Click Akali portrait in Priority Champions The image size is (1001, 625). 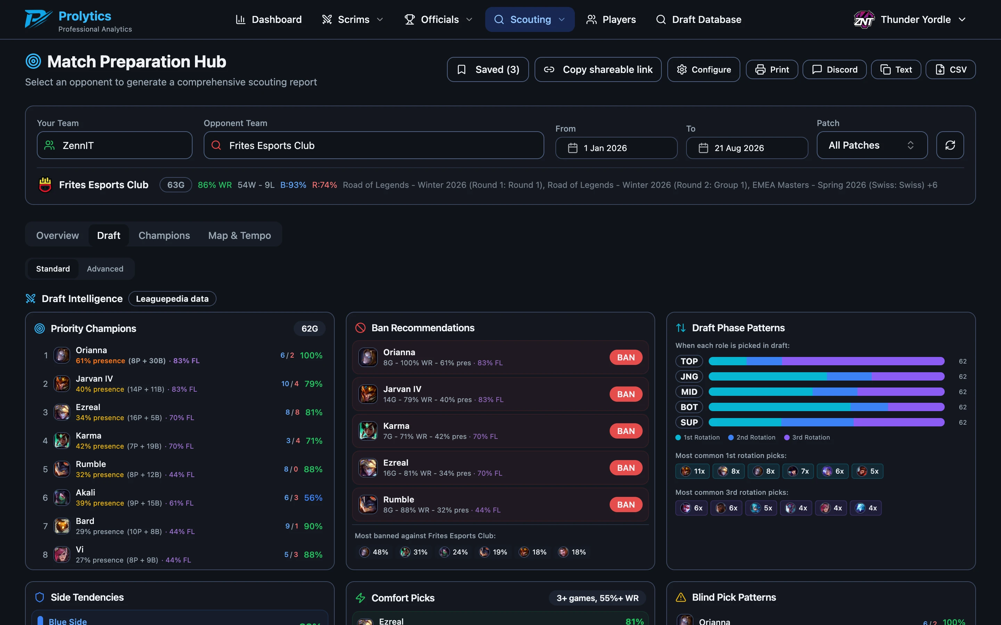pyautogui.click(x=62, y=498)
